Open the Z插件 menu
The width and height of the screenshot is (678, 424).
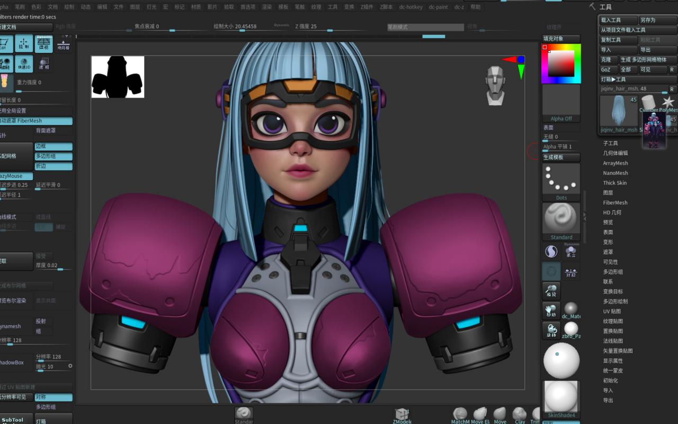367,7
